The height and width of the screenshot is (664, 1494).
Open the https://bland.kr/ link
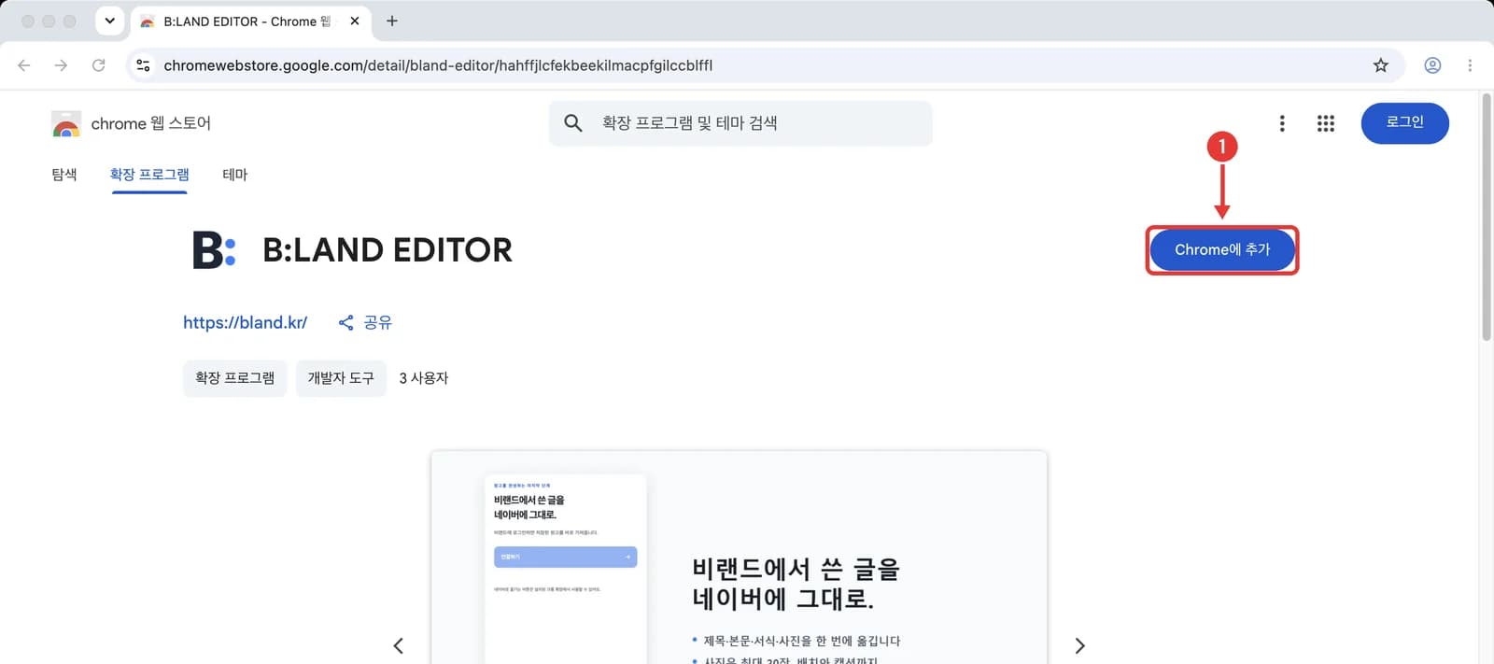point(245,322)
